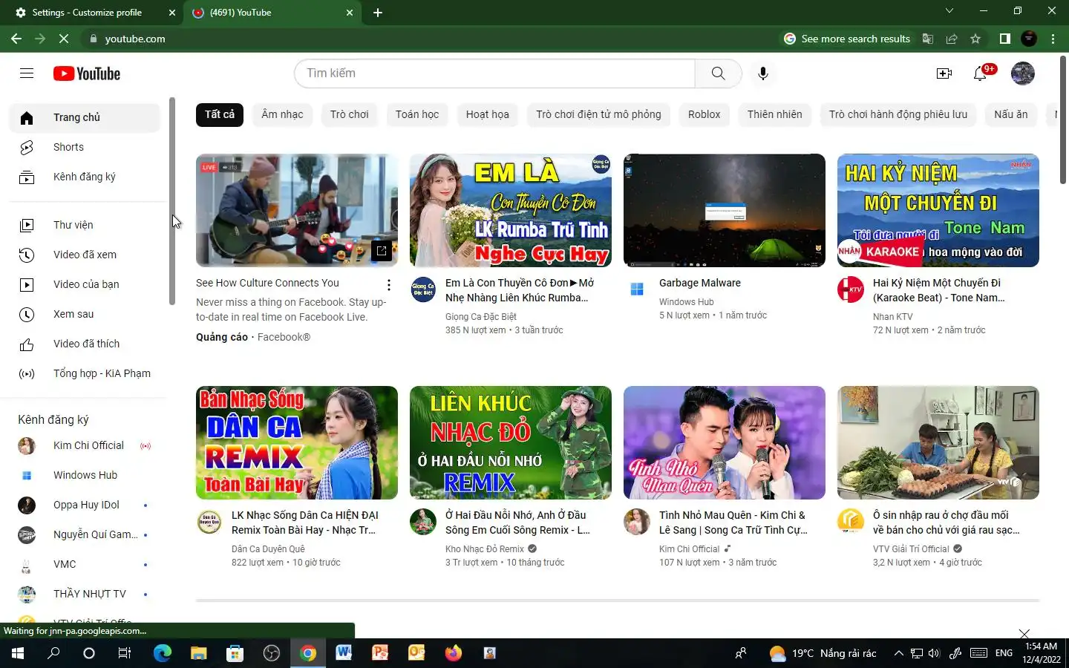
Task: Go to Trang chủ in the sidebar
Action: coord(85,117)
